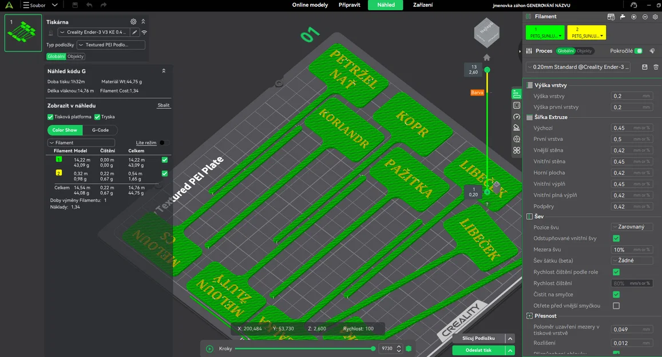Viewport: 662px width, 357px height.
Task: Select the filament spool view icon
Action: click(x=517, y=139)
